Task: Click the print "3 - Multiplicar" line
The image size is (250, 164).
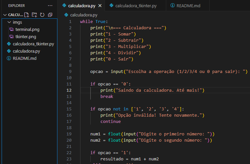Action: tap(120, 47)
